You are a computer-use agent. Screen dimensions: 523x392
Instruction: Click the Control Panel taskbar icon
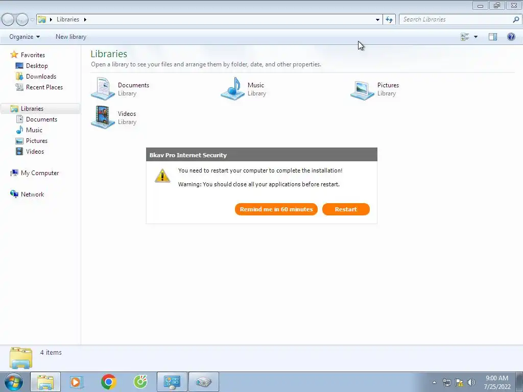pyautogui.click(x=172, y=382)
